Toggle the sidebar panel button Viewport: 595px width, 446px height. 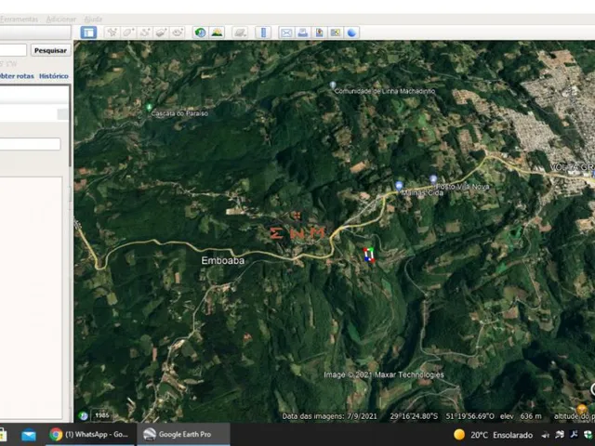pos(89,33)
